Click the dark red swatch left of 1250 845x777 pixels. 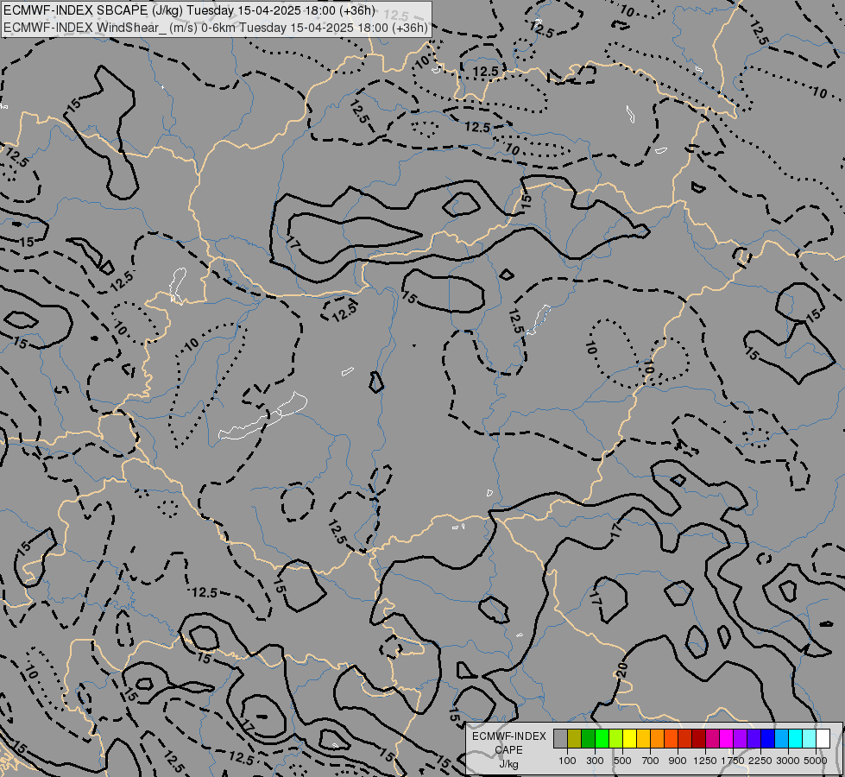[699, 739]
